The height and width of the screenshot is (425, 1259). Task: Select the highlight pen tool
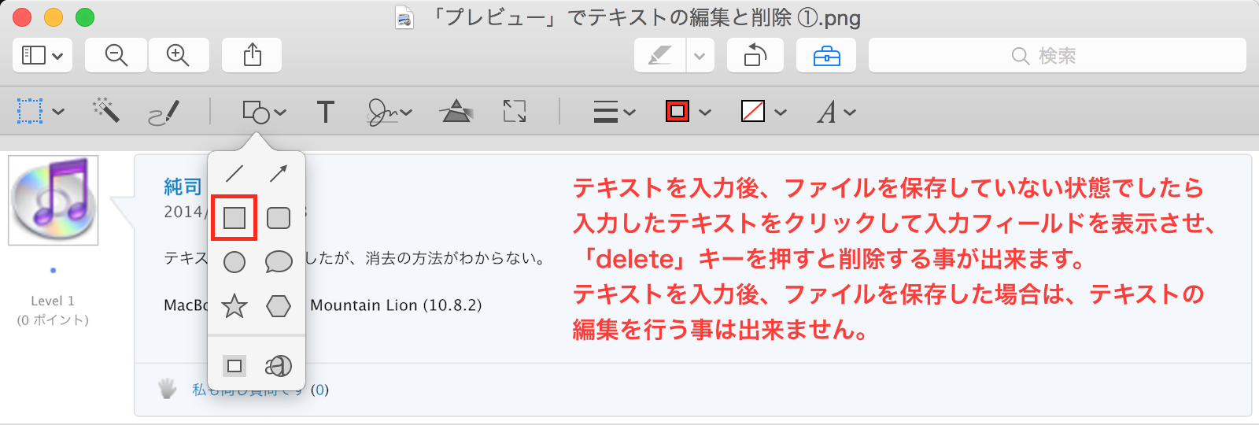(x=659, y=55)
